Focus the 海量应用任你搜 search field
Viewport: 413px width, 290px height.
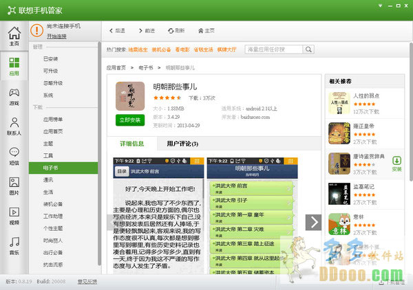pyautogui.click(x=274, y=49)
